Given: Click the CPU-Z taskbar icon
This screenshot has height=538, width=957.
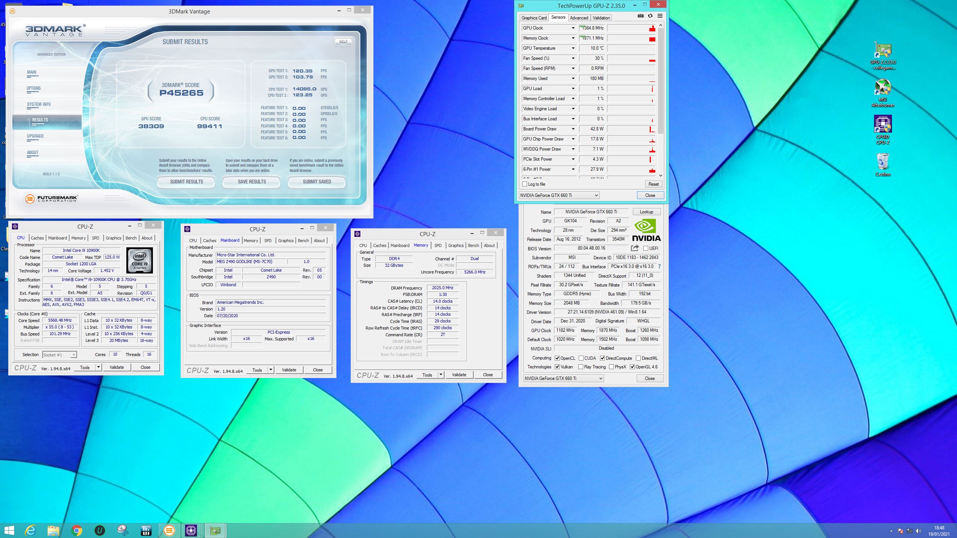Looking at the screenshot, I should [191, 530].
